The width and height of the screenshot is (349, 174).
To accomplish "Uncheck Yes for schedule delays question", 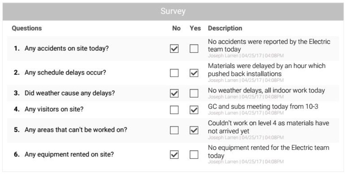I will (194, 73).
